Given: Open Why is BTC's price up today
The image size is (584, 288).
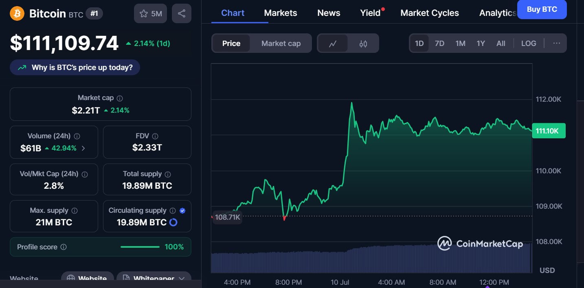Looking at the screenshot, I should coord(75,68).
